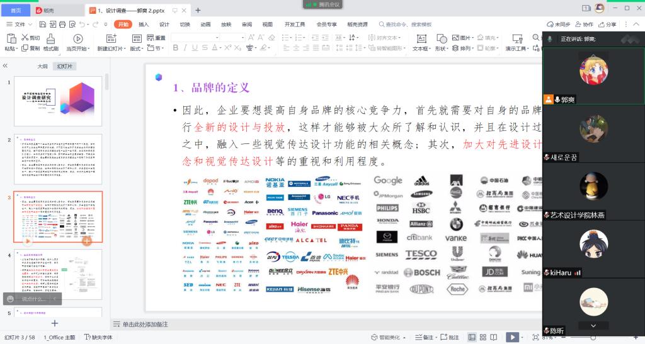
Task: Click the slide sorter view icon in status bar
Action: 483,337
